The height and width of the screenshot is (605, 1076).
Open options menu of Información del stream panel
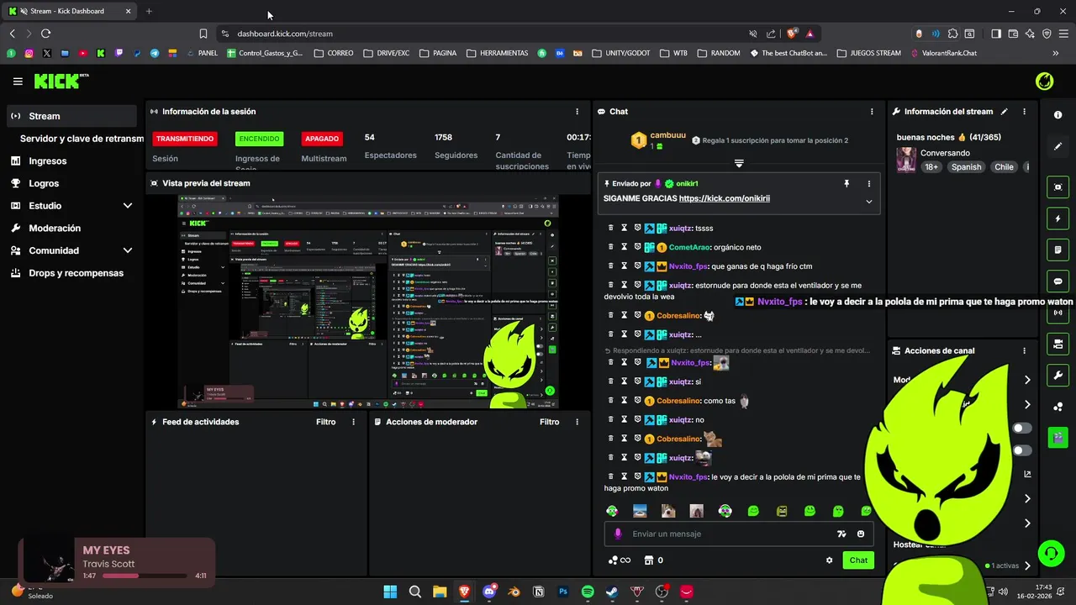tap(1024, 111)
